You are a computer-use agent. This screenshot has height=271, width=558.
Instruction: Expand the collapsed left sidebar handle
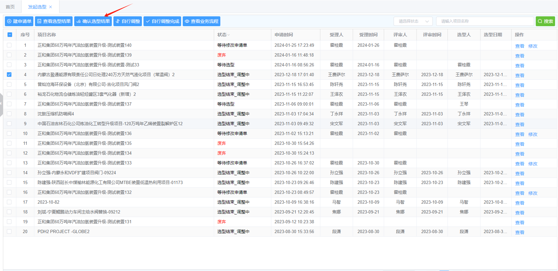point(1,104)
